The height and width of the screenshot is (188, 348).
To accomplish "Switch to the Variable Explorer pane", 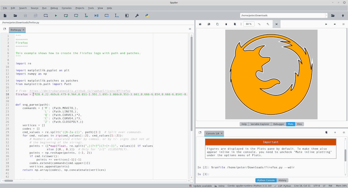I will pyautogui.click(x=260, y=124).
